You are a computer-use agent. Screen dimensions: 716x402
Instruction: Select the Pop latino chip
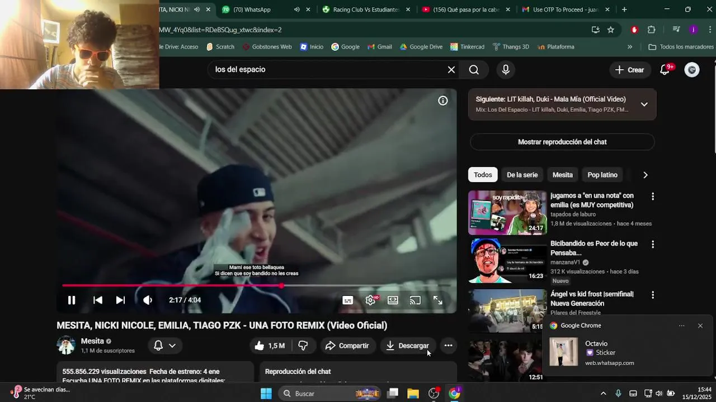(x=602, y=175)
